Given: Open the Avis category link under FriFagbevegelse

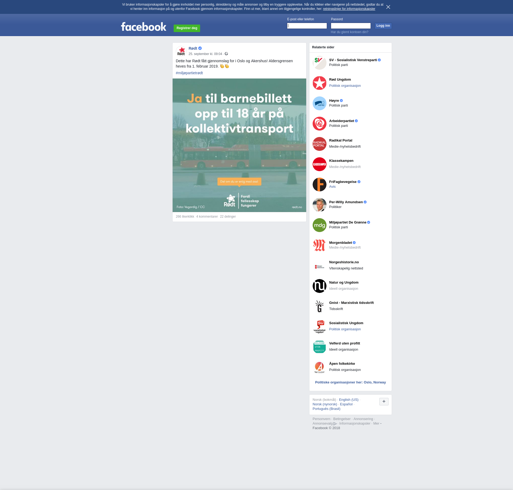Looking at the screenshot, I should 332,187.
